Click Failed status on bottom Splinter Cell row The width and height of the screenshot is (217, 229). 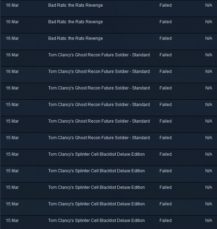click(x=166, y=221)
